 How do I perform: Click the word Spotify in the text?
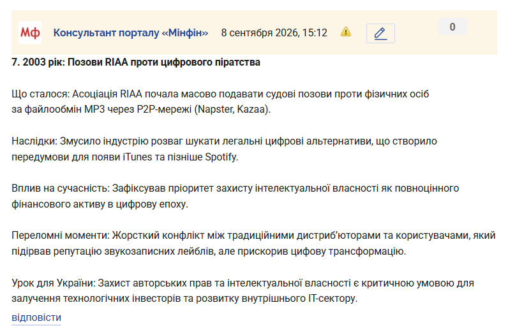[221, 157]
